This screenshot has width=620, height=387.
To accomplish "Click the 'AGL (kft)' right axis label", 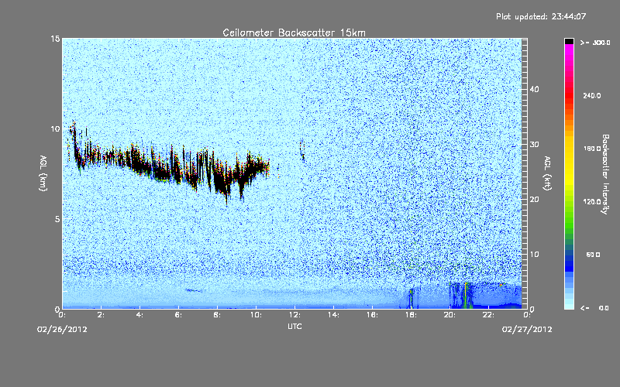I will pos(547,173).
